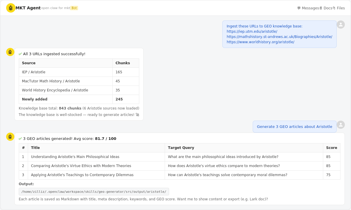Click the Messages speech-bubble icon
The width and height of the screenshot is (351, 210).
coord(299,8)
